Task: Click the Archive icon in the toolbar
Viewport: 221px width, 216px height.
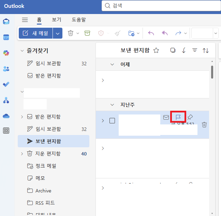Action: pos(87,33)
